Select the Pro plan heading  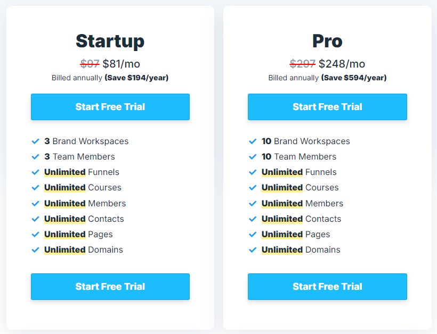pyautogui.click(x=327, y=41)
